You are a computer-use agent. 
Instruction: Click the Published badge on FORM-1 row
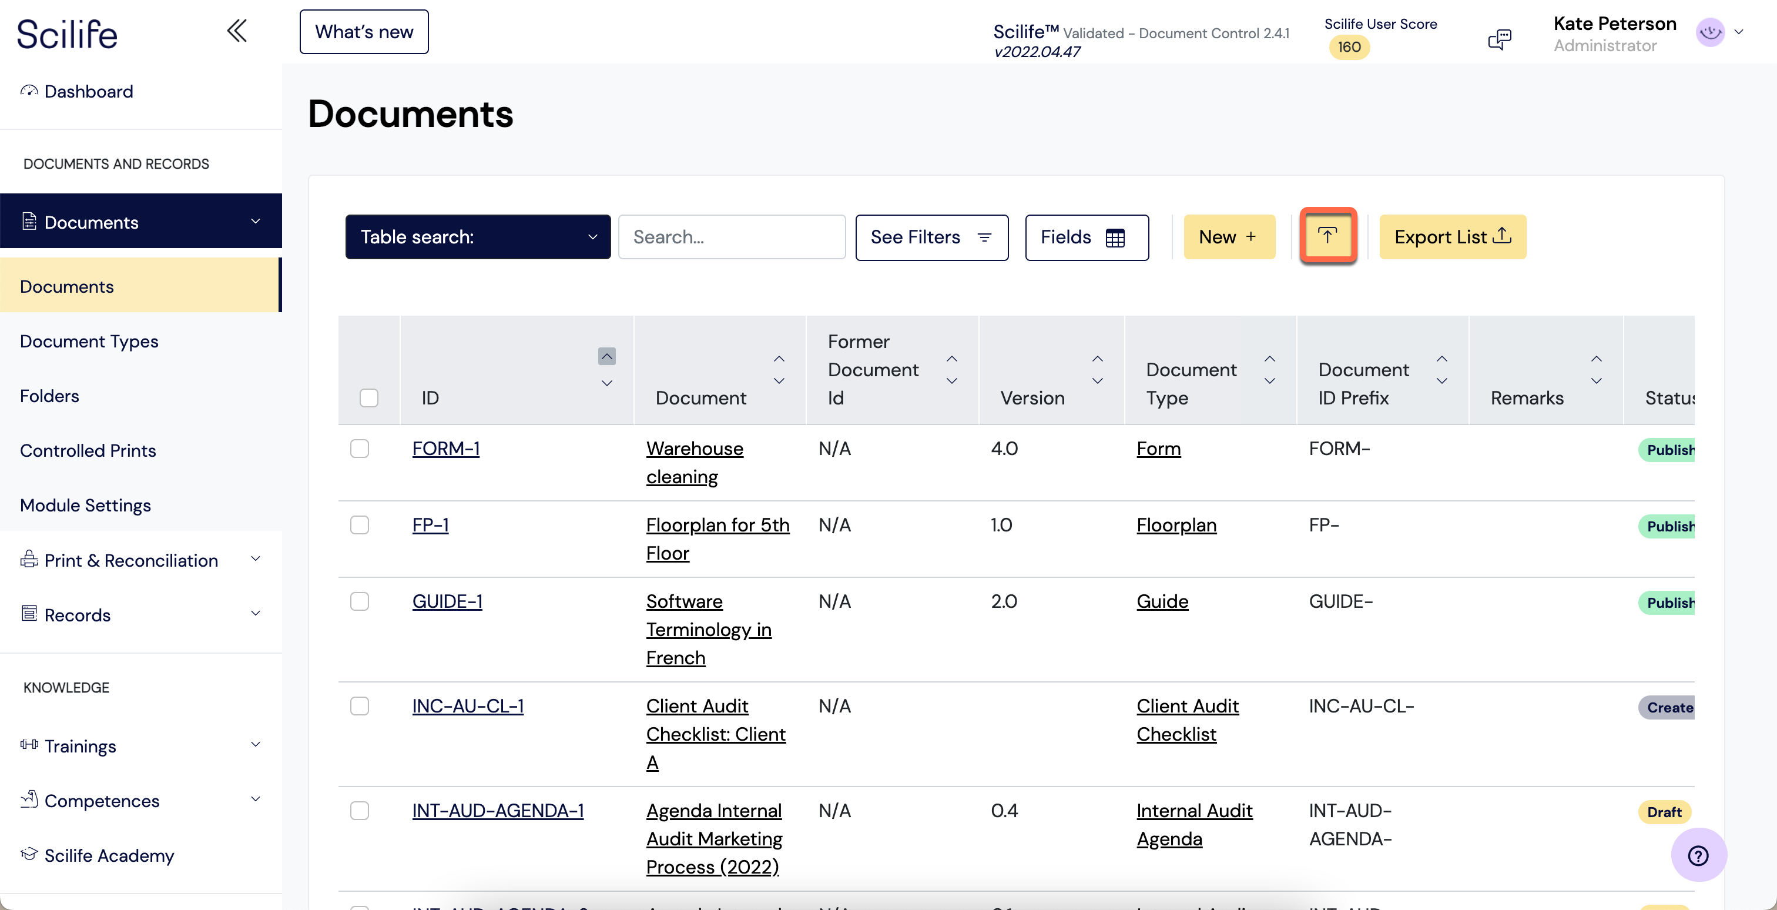1667,450
